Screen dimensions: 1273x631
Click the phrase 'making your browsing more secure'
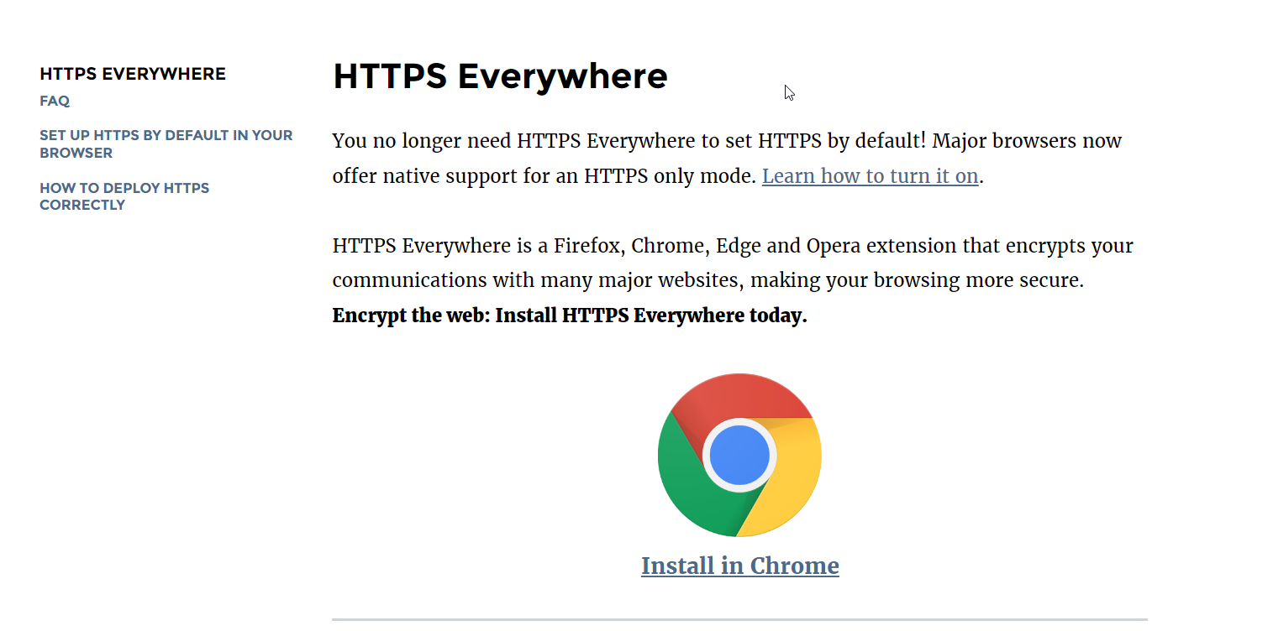tap(917, 280)
